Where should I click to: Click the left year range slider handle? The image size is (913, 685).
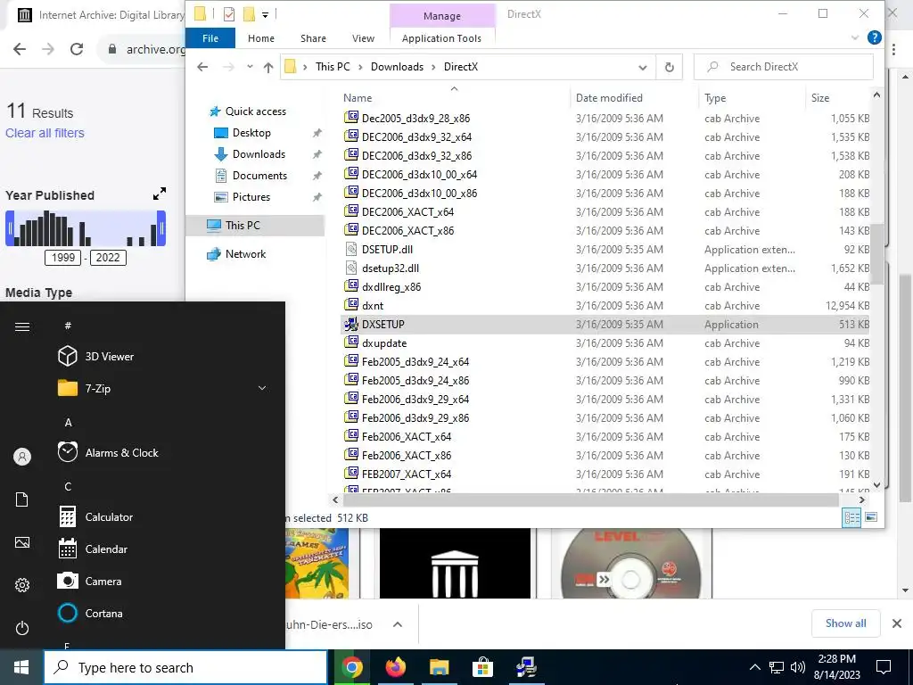coord(10,228)
